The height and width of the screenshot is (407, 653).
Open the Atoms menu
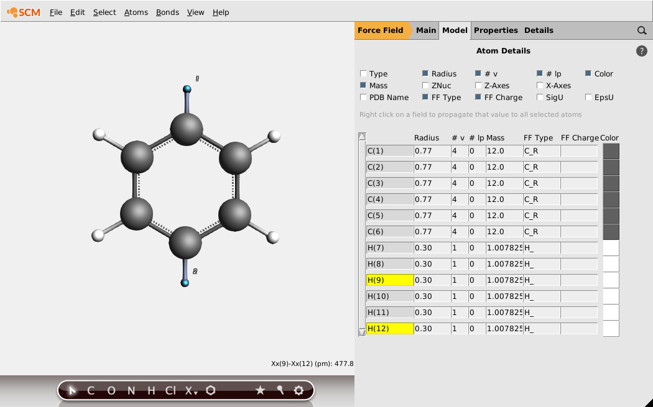tap(136, 12)
